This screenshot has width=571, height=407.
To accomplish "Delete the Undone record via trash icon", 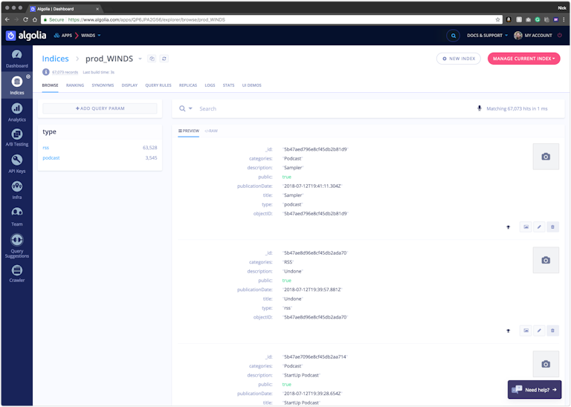I will click(552, 331).
